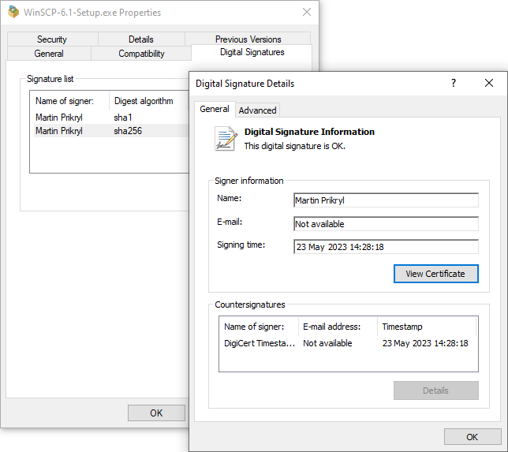Click View Certificate button
The height and width of the screenshot is (452, 508).
pos(435,274)
